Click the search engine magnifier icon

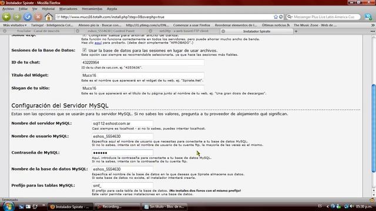pyautogui.click(x=290, y=17)
